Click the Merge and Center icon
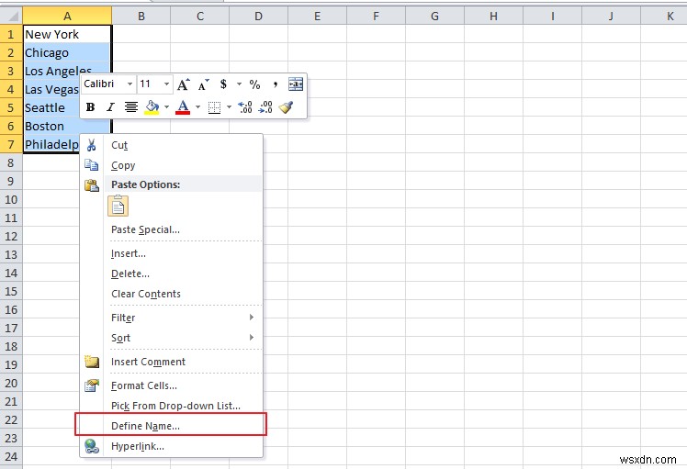Screen dimensions: 687x469 (x=296, y=84)
